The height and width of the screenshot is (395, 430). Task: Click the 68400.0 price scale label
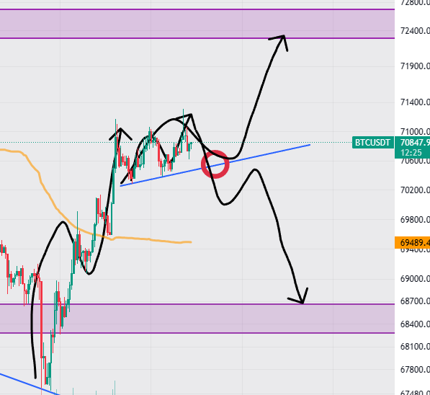point(415,324)
